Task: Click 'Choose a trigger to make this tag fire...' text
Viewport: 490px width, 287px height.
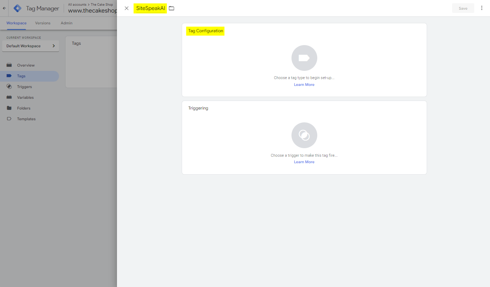Action: 304,155
